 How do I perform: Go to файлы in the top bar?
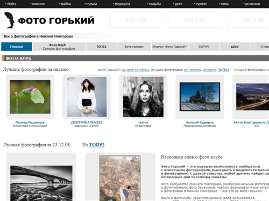(x=66, y=4)
